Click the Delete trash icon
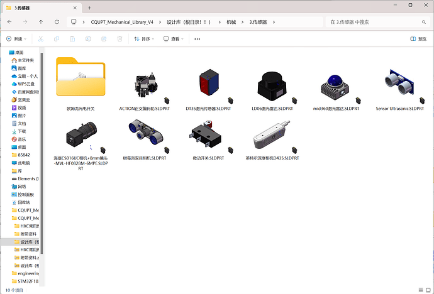 pyautogui.click(x=120, y=39)
